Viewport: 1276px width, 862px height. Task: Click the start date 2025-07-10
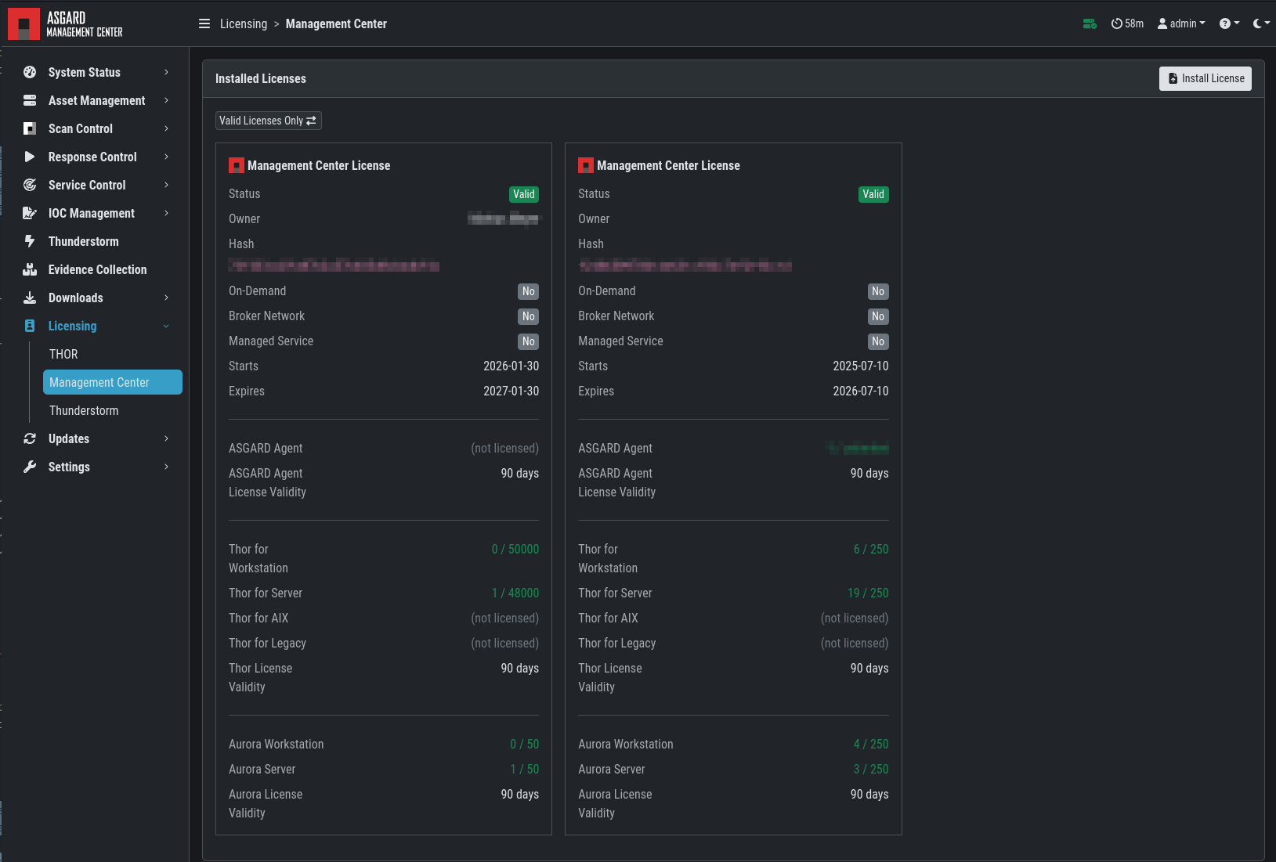click(861, 366)
